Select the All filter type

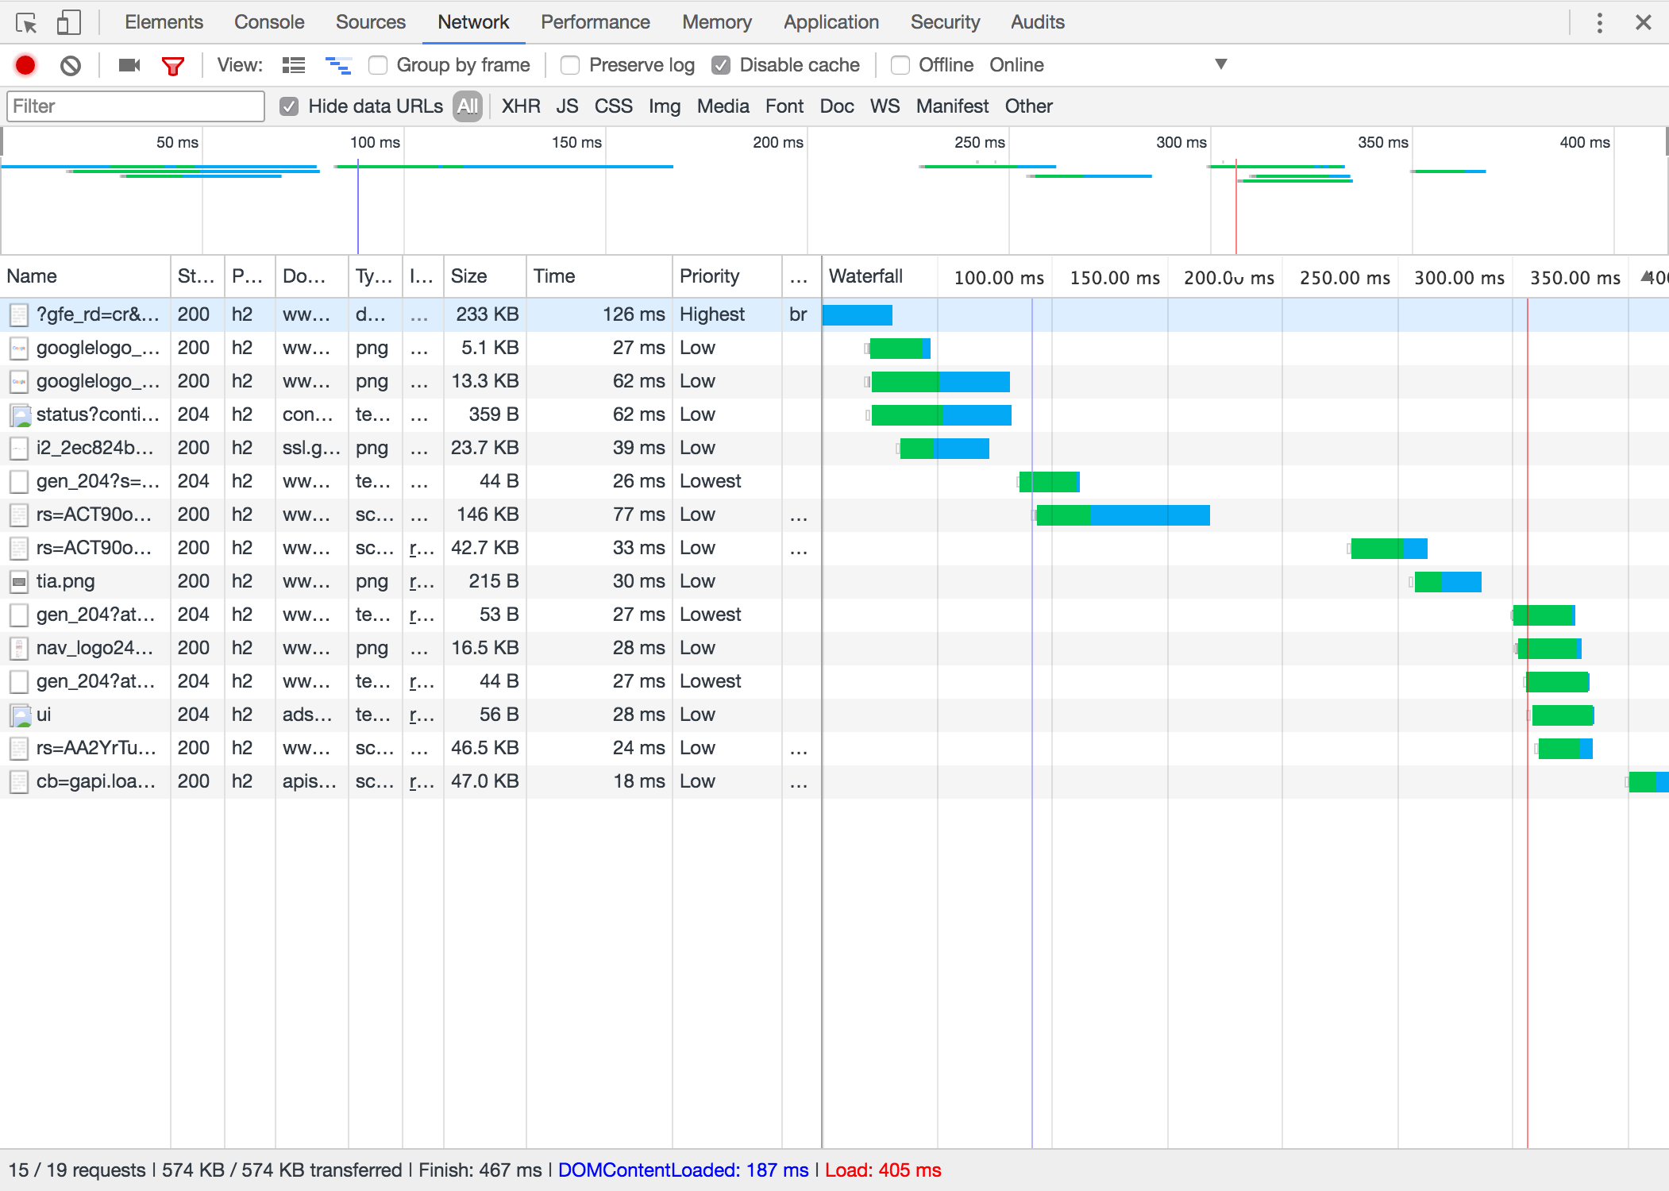(468, 106)
